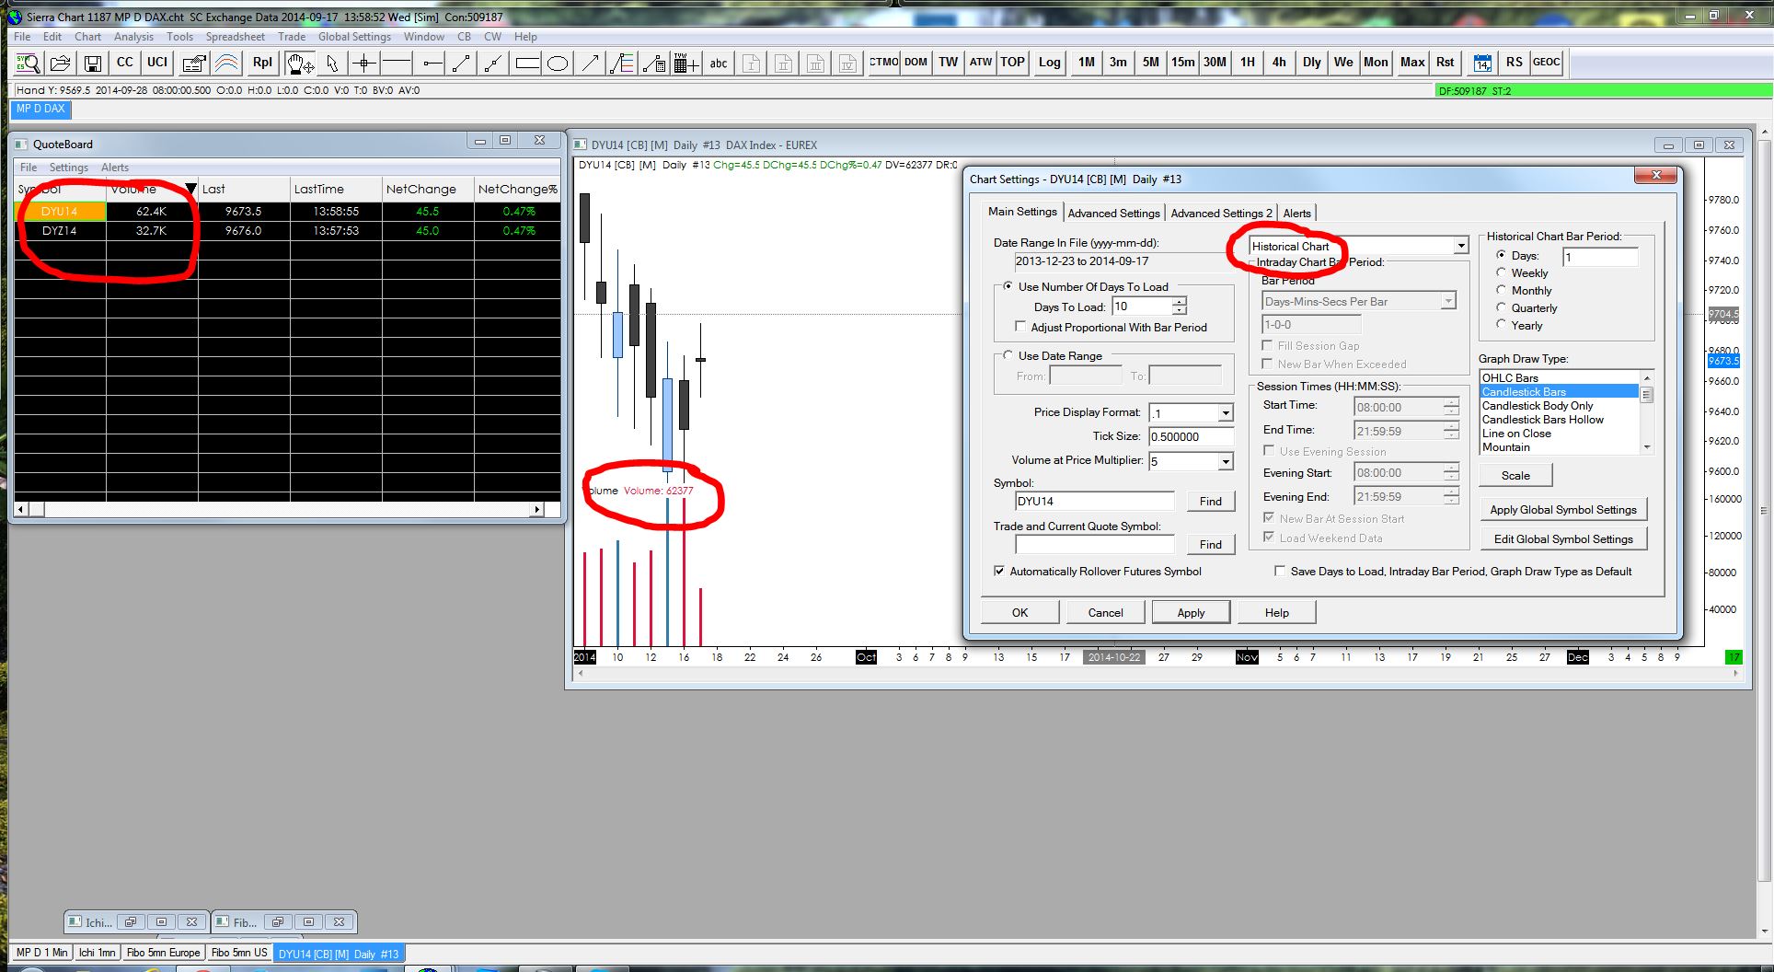Choose the Use Date Range option
1774x972 pixels.
[1008, 355]
